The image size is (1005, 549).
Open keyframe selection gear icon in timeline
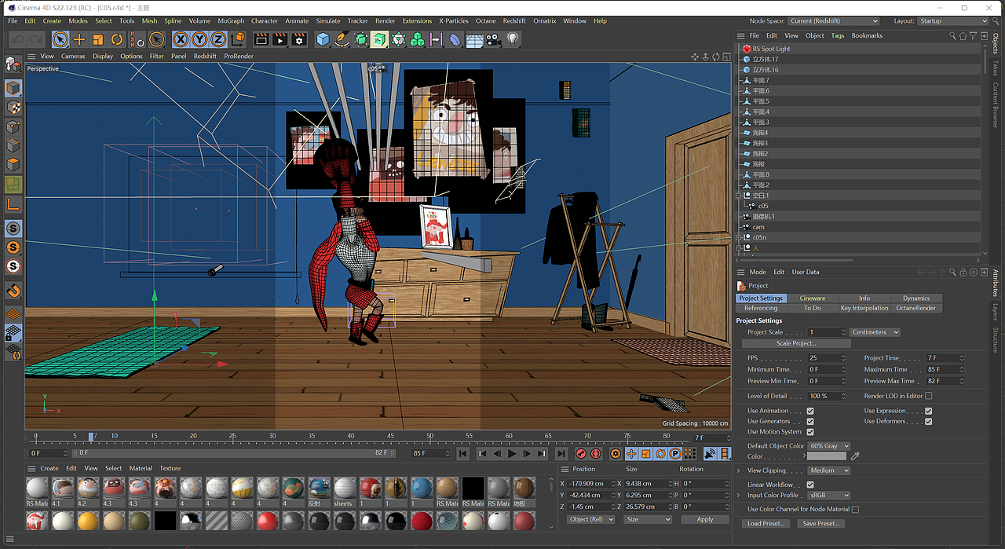click(x=616, y=453)
